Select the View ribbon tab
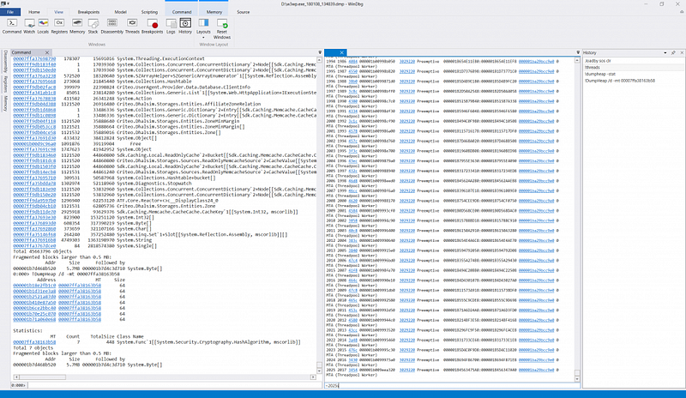Viewport: 686px width, 398px height. click(x=58, y=12)
